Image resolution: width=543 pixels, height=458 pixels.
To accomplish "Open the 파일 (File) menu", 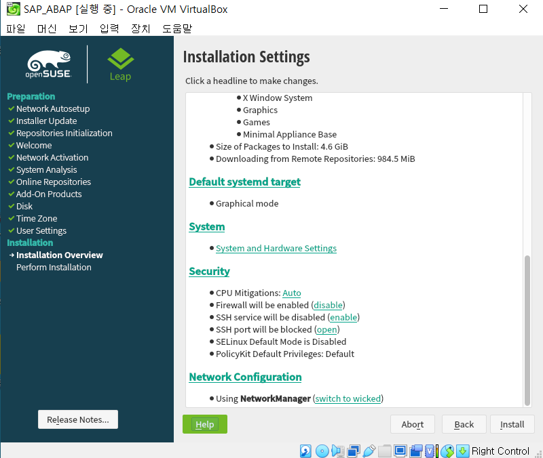I will coord(16,28).
